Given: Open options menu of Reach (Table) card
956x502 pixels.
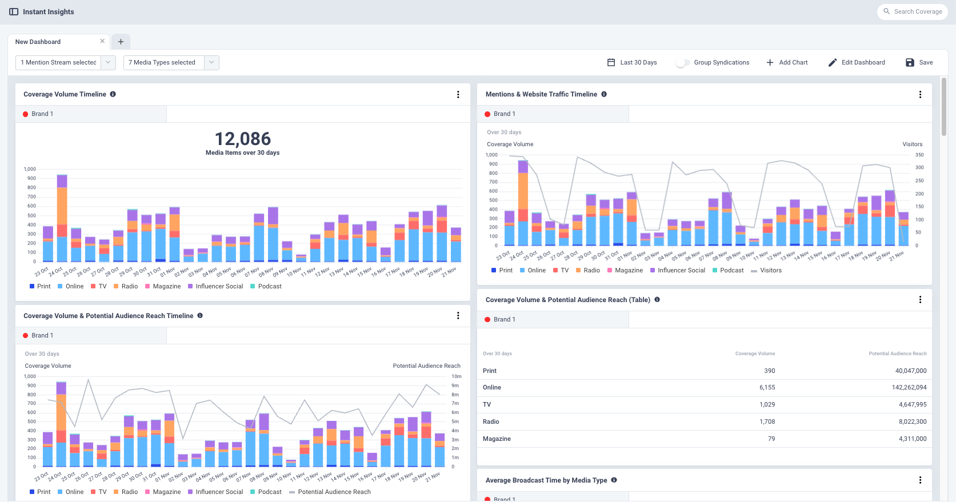Looking at the screenshot, I should (920, 300).
